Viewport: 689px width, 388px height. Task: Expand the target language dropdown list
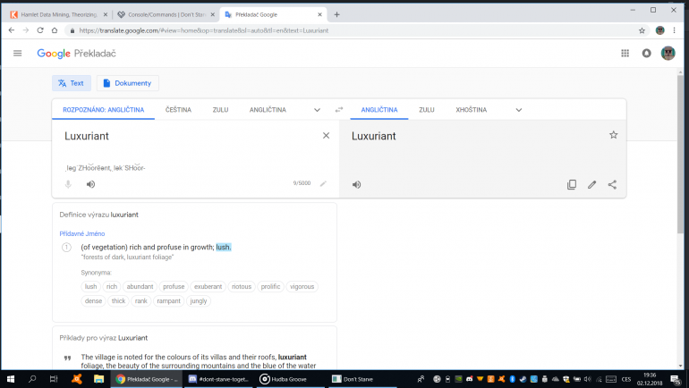[519, 110]
